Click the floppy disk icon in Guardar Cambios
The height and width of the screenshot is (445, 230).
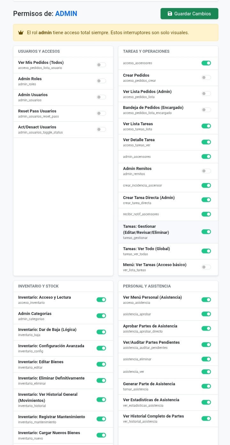coord(170,14)
